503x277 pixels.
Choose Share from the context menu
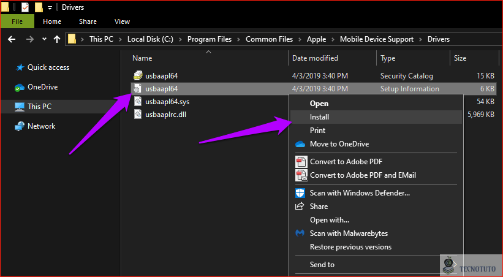(x=376, y=207)
